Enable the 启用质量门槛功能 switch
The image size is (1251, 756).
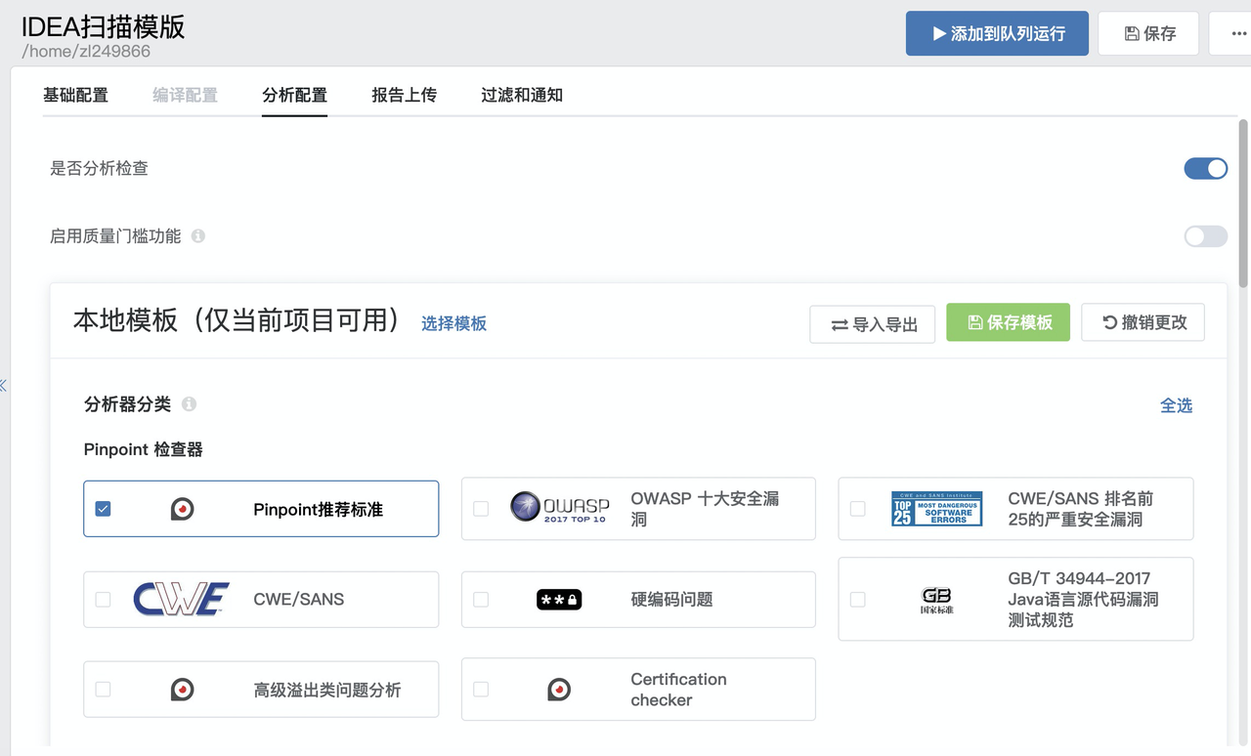(x=1205, y=235)
